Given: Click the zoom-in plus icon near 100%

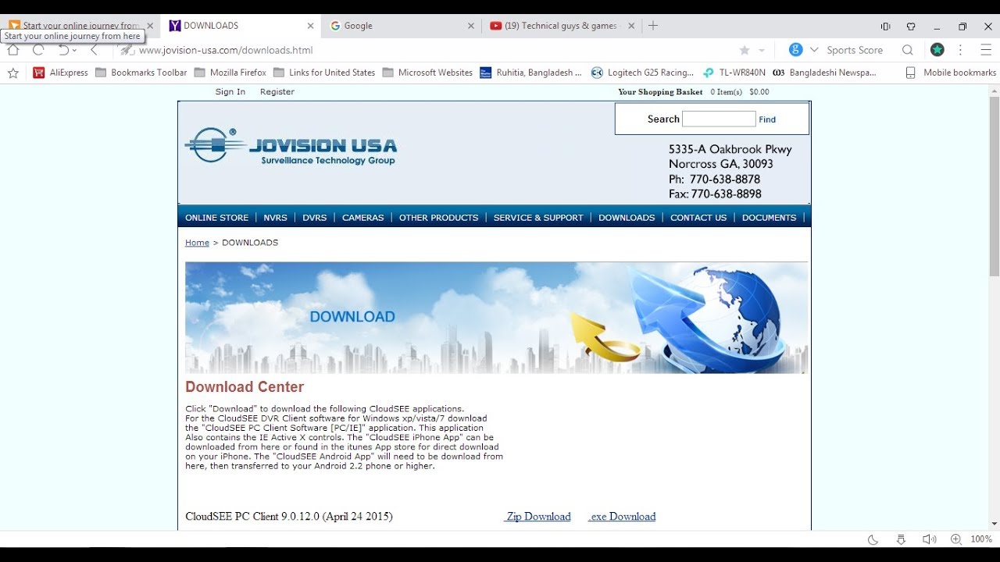Looking at the screenshot, I should point(955,539).
